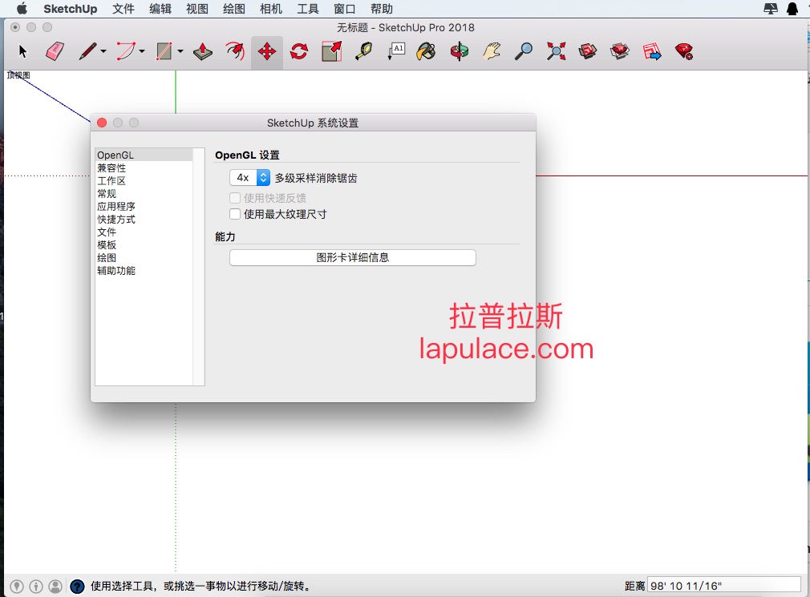
Task: Open the 相机 menu
Action: coord(271,9)
